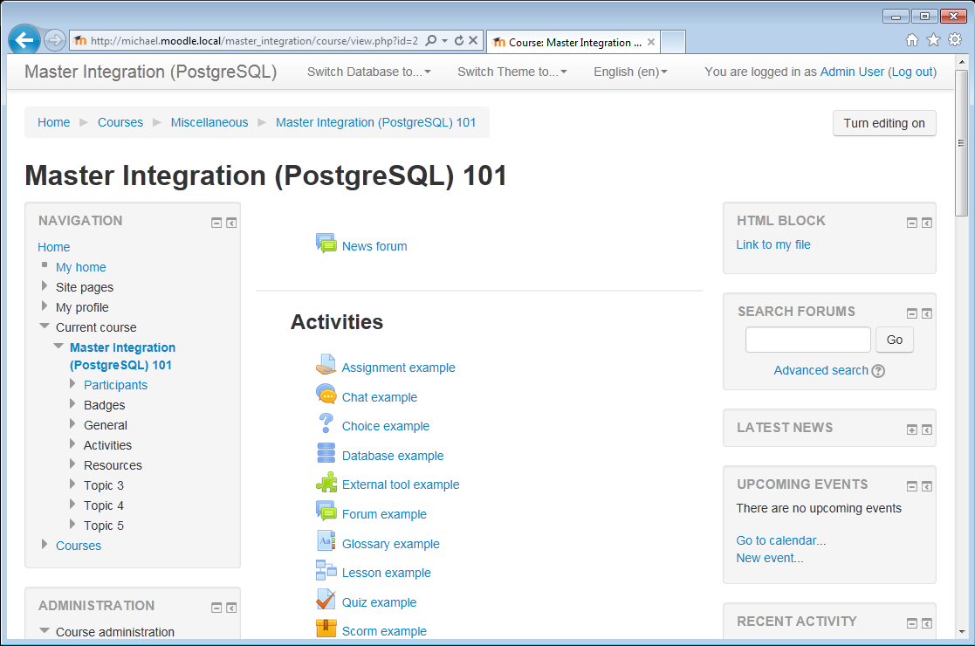The image size is (975, 646).
Task: Click the Choice example question mark icon
Action: 326,423
